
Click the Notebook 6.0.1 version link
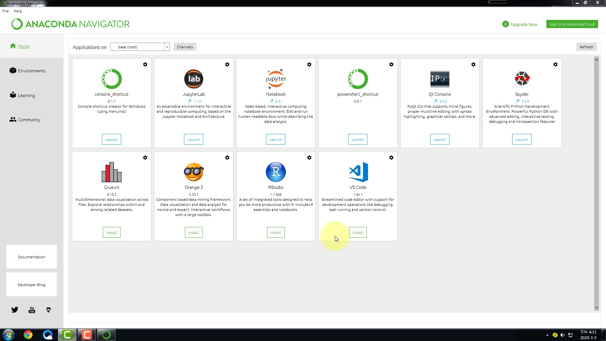279,101
